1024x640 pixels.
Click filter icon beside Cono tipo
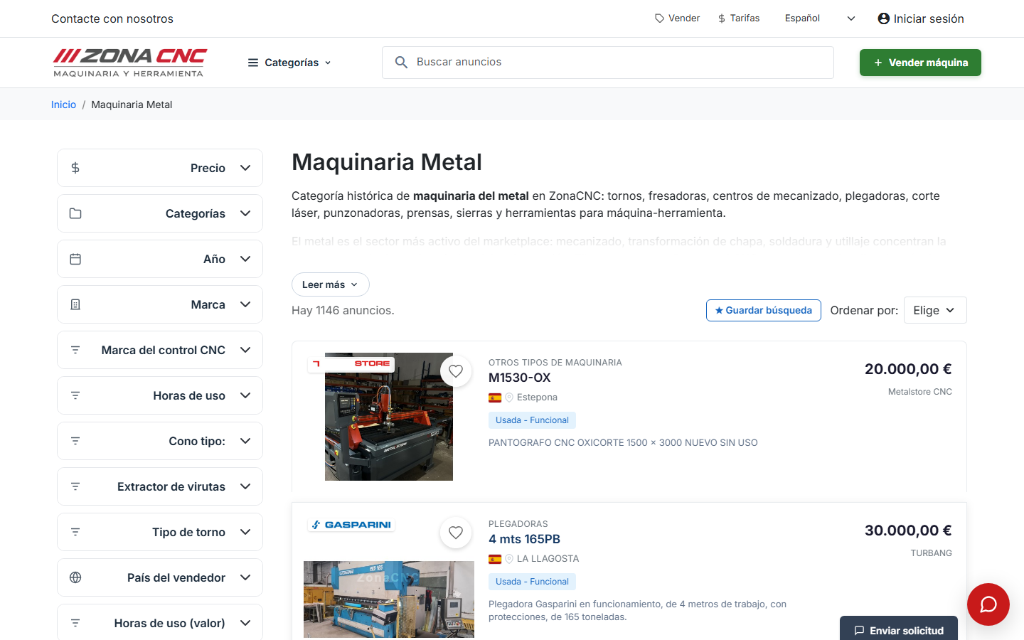pyautogui.click(x=75, y=441)
